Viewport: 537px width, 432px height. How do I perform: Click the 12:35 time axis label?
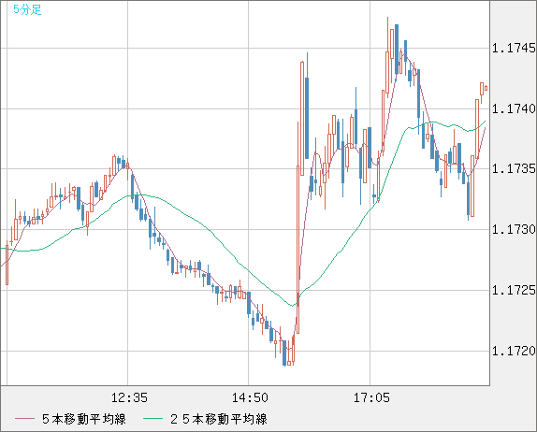pyautogui.click(x=129, y=397)
